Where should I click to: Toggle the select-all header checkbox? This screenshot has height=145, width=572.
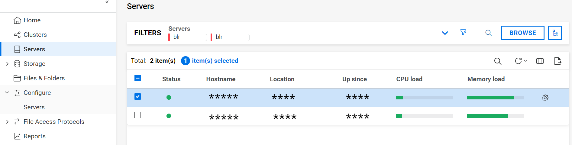pos(137,78)
